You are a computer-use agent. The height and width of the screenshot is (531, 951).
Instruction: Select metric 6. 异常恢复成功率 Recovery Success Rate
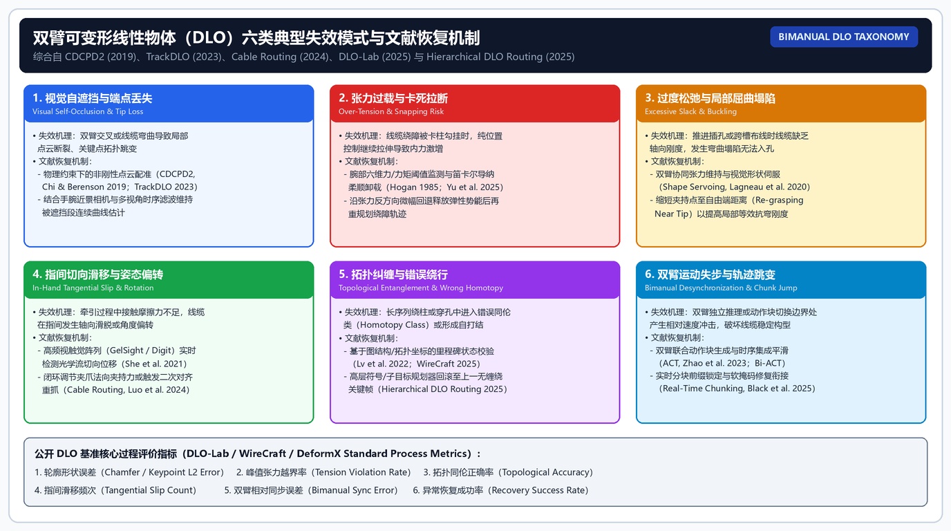501,490
